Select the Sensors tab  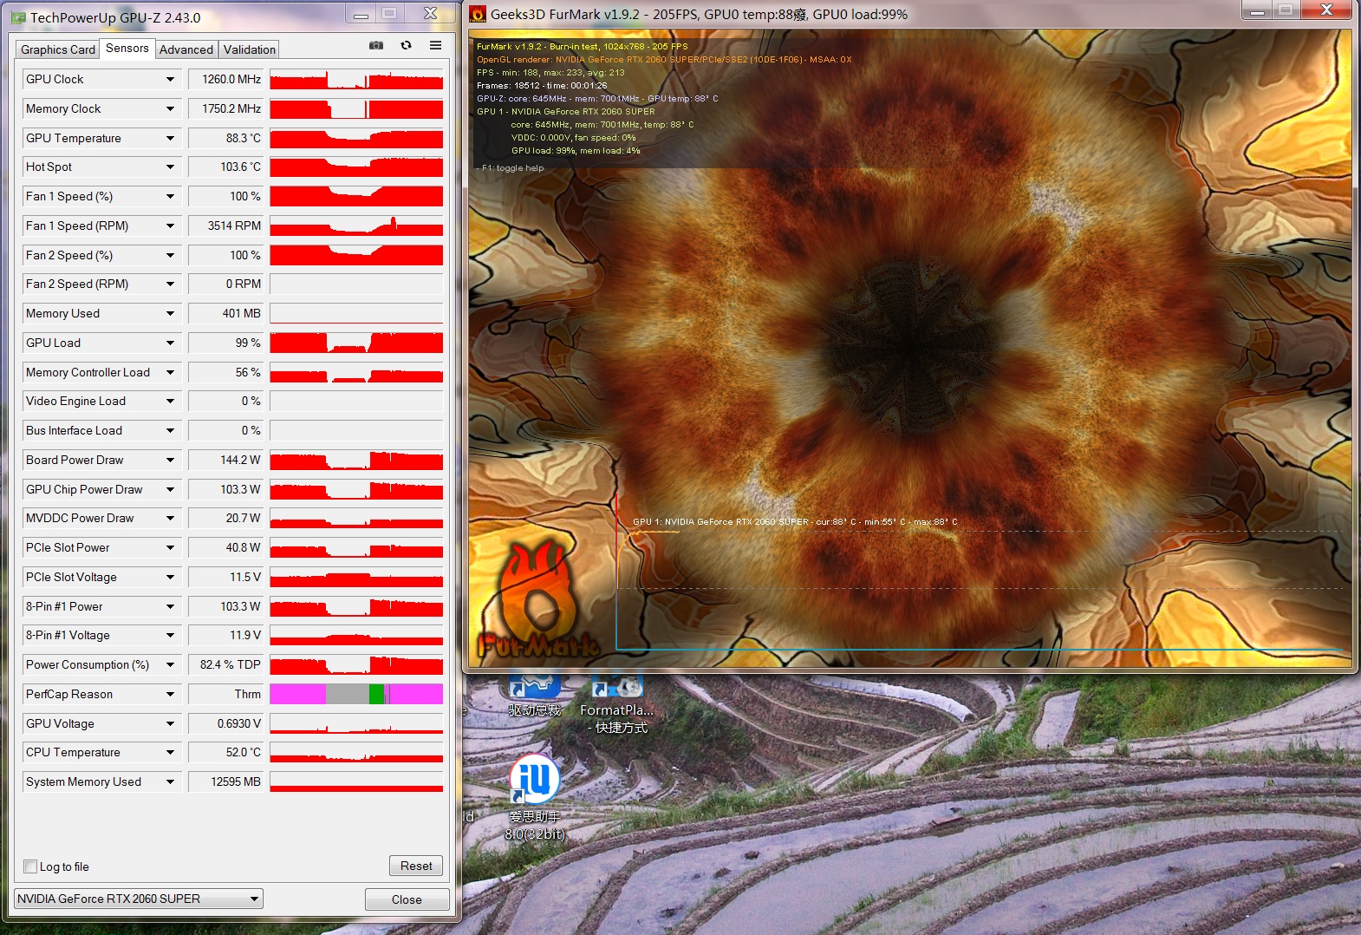tap(127, 49)
